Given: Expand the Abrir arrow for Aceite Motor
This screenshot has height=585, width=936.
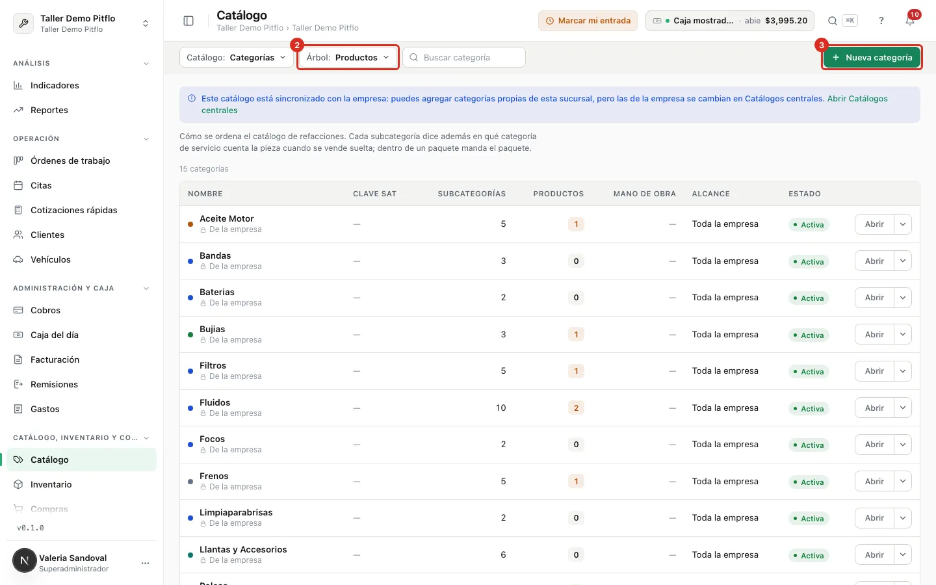Looking at the screenshot, I should click(x=903, y=224).
